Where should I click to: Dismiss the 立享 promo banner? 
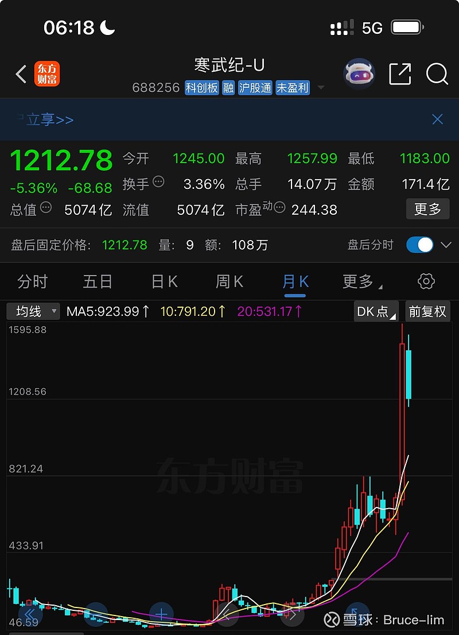[437, 119]
